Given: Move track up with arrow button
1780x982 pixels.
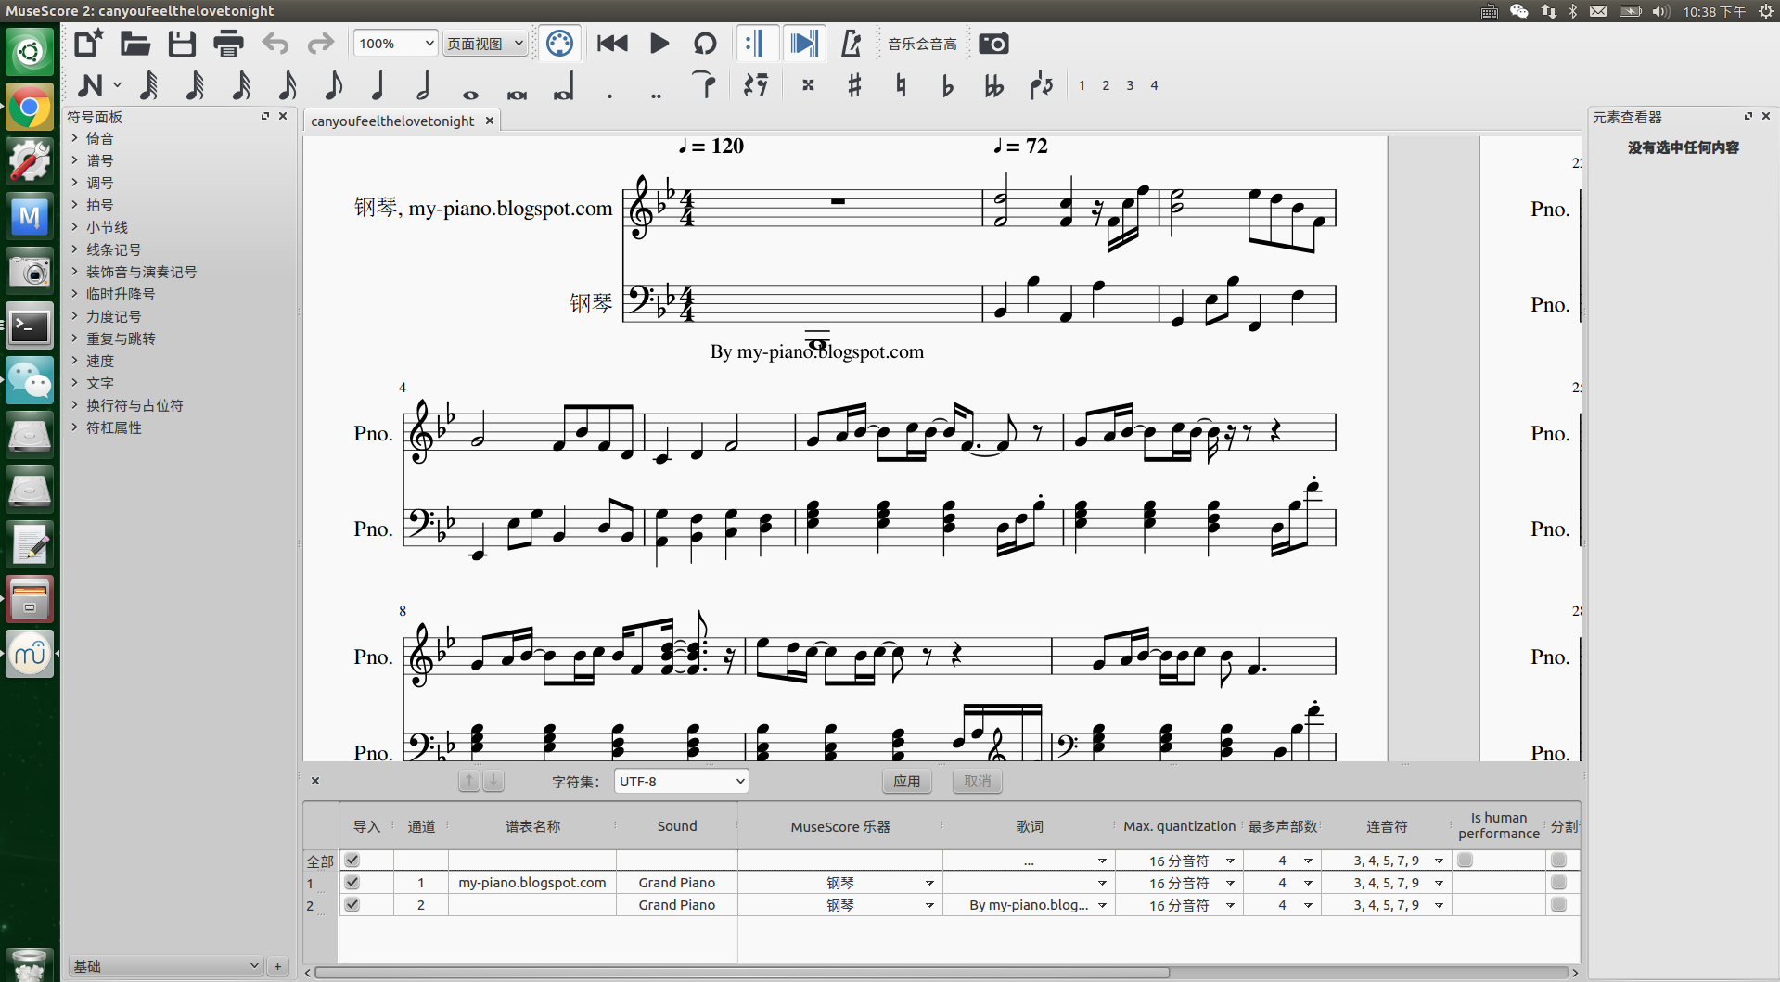Looking at the screenshot, I should (469, 782).
